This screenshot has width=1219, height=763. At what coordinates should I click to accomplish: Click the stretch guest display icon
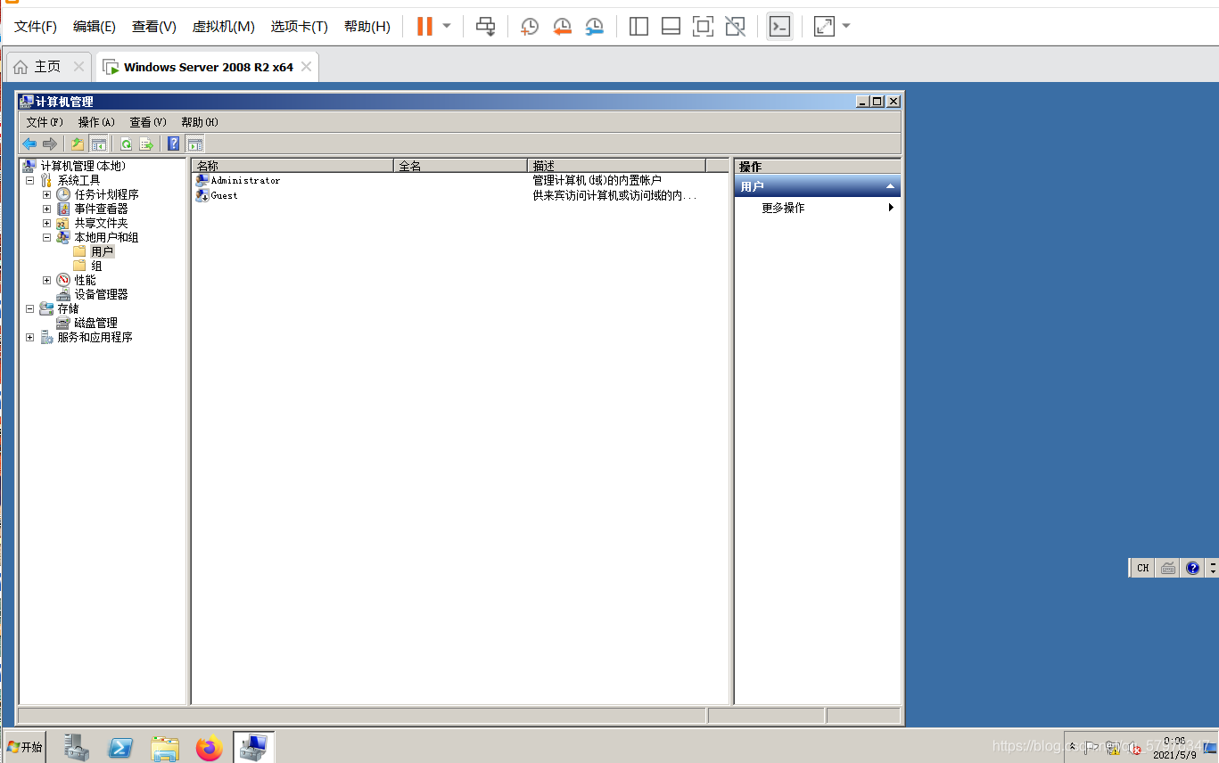point(824,27)
